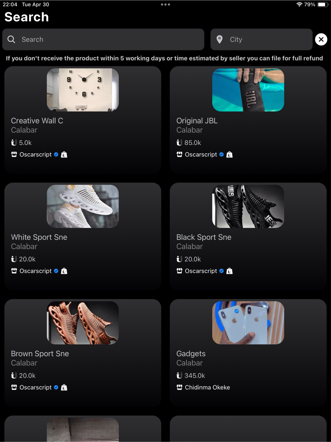Open the Brown Sport Sne listing title
This screenshot has width=331, height=442.
click(x=40, y=354)
